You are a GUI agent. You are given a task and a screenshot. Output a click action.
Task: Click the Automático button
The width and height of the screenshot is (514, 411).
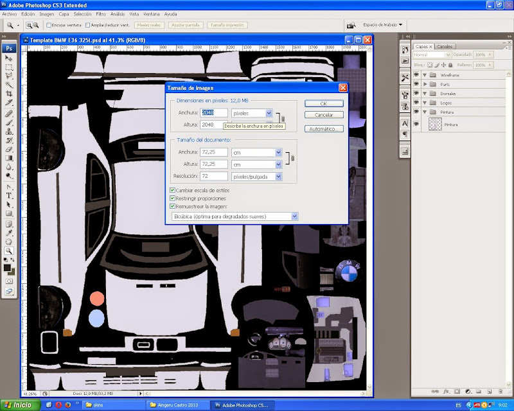pyautogui.click(x=324, y=129)
